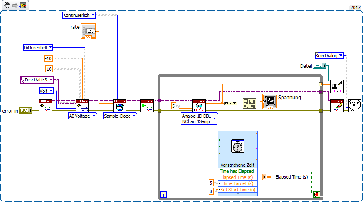The image size is (363, 202).
Task: Click the Transpose 2D Array node
Action: tap(249, 103)
